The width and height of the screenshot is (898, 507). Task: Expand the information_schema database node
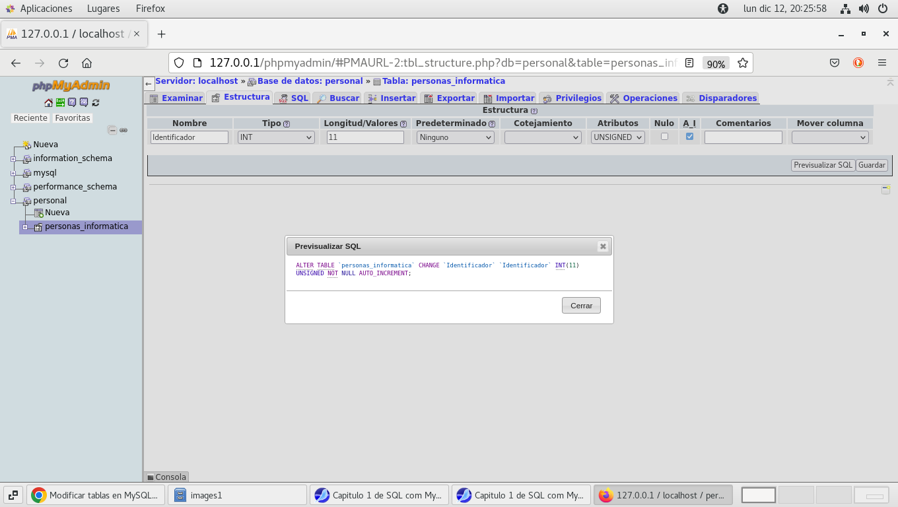(13, 159)
